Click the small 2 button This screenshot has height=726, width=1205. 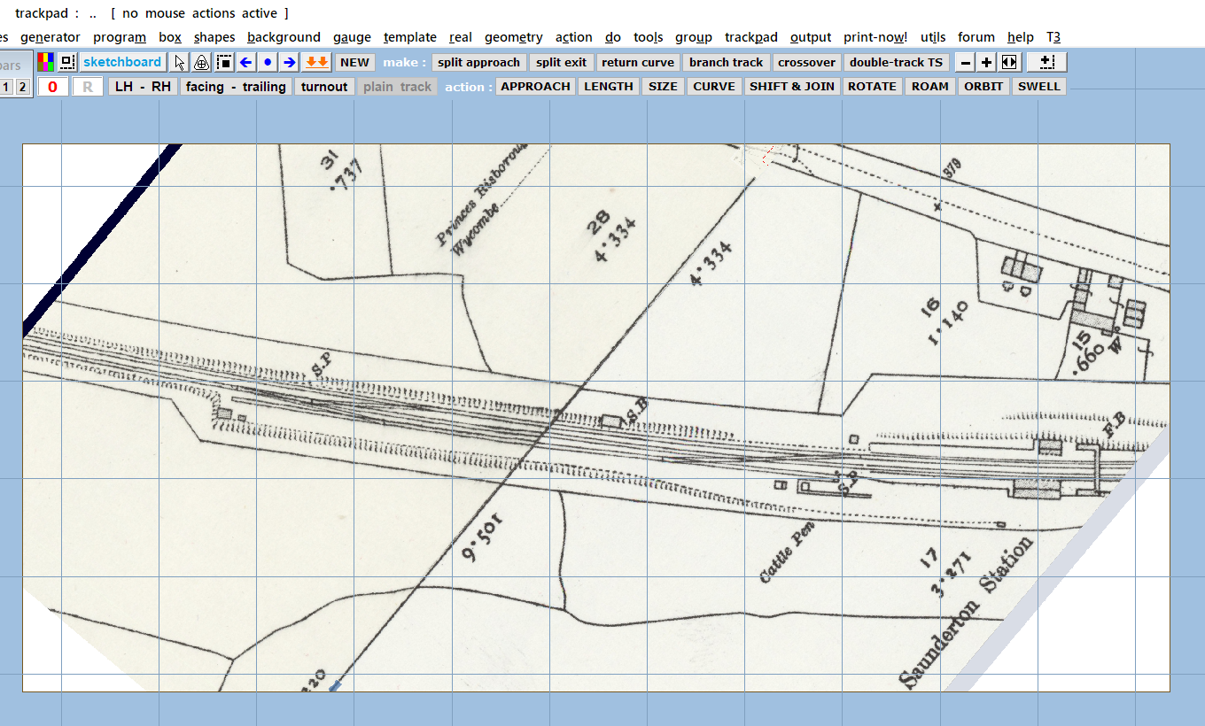pyautogui.click(x=22, y=87)
